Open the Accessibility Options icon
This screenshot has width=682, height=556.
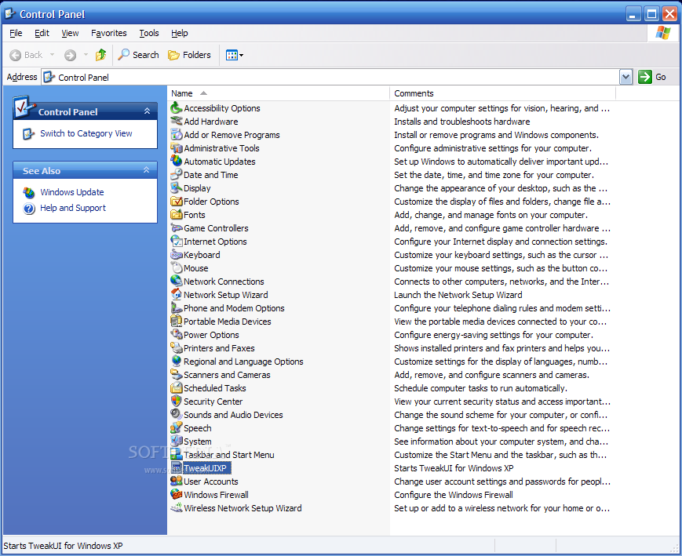tap(176, 107)
